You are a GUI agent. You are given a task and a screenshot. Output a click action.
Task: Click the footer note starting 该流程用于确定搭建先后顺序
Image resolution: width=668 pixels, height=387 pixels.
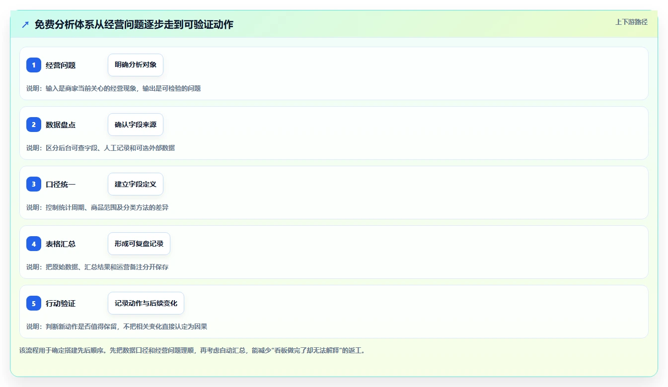pyautogui.click(x=193, y=350)
